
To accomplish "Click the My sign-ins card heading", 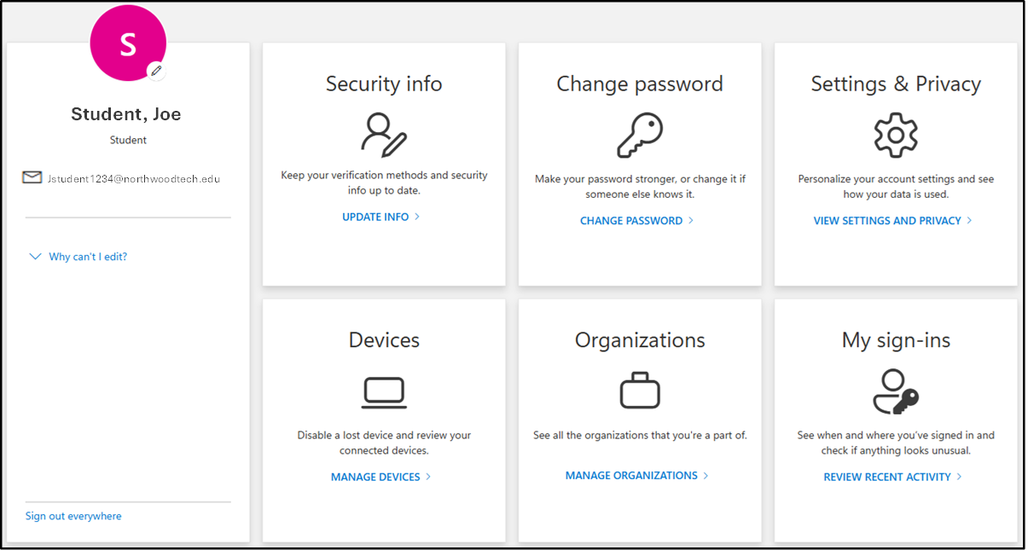I will point(896,339).
